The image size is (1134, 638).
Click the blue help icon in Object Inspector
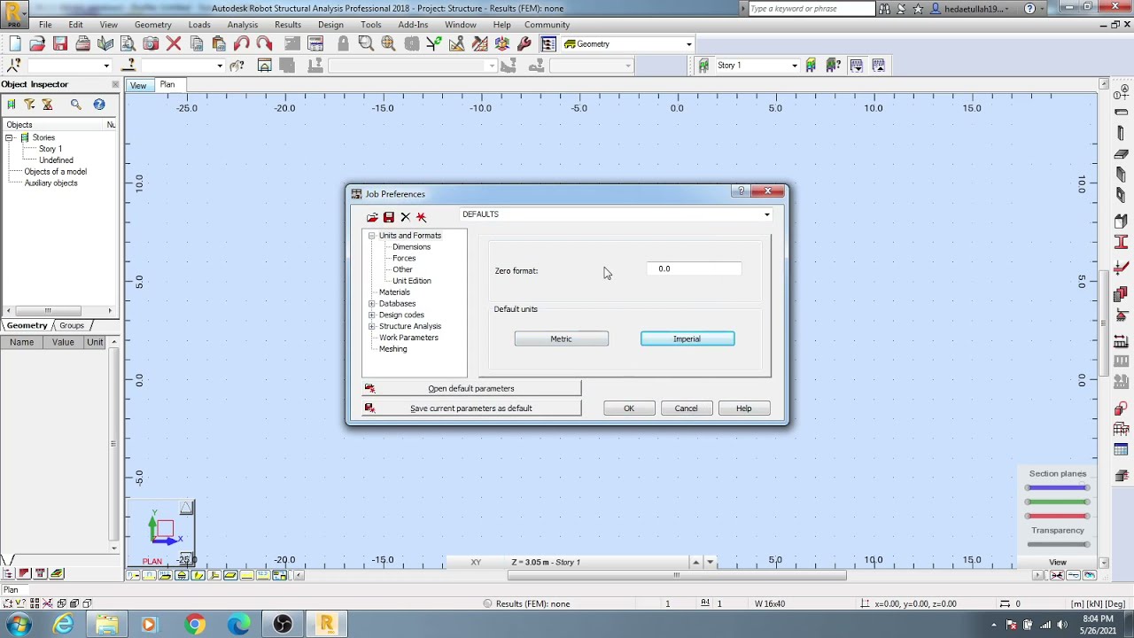click(98, 105)
